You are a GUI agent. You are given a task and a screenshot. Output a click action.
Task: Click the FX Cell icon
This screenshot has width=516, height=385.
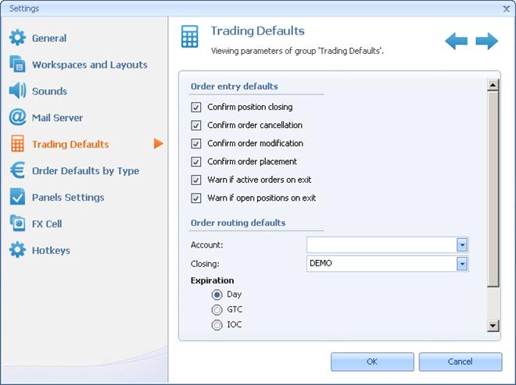17,223
